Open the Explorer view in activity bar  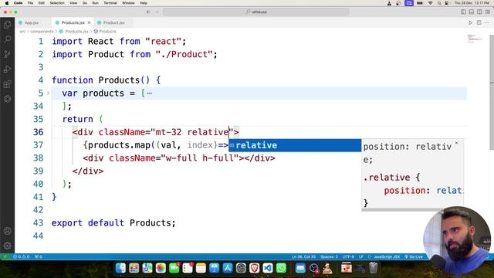[7, 25]
